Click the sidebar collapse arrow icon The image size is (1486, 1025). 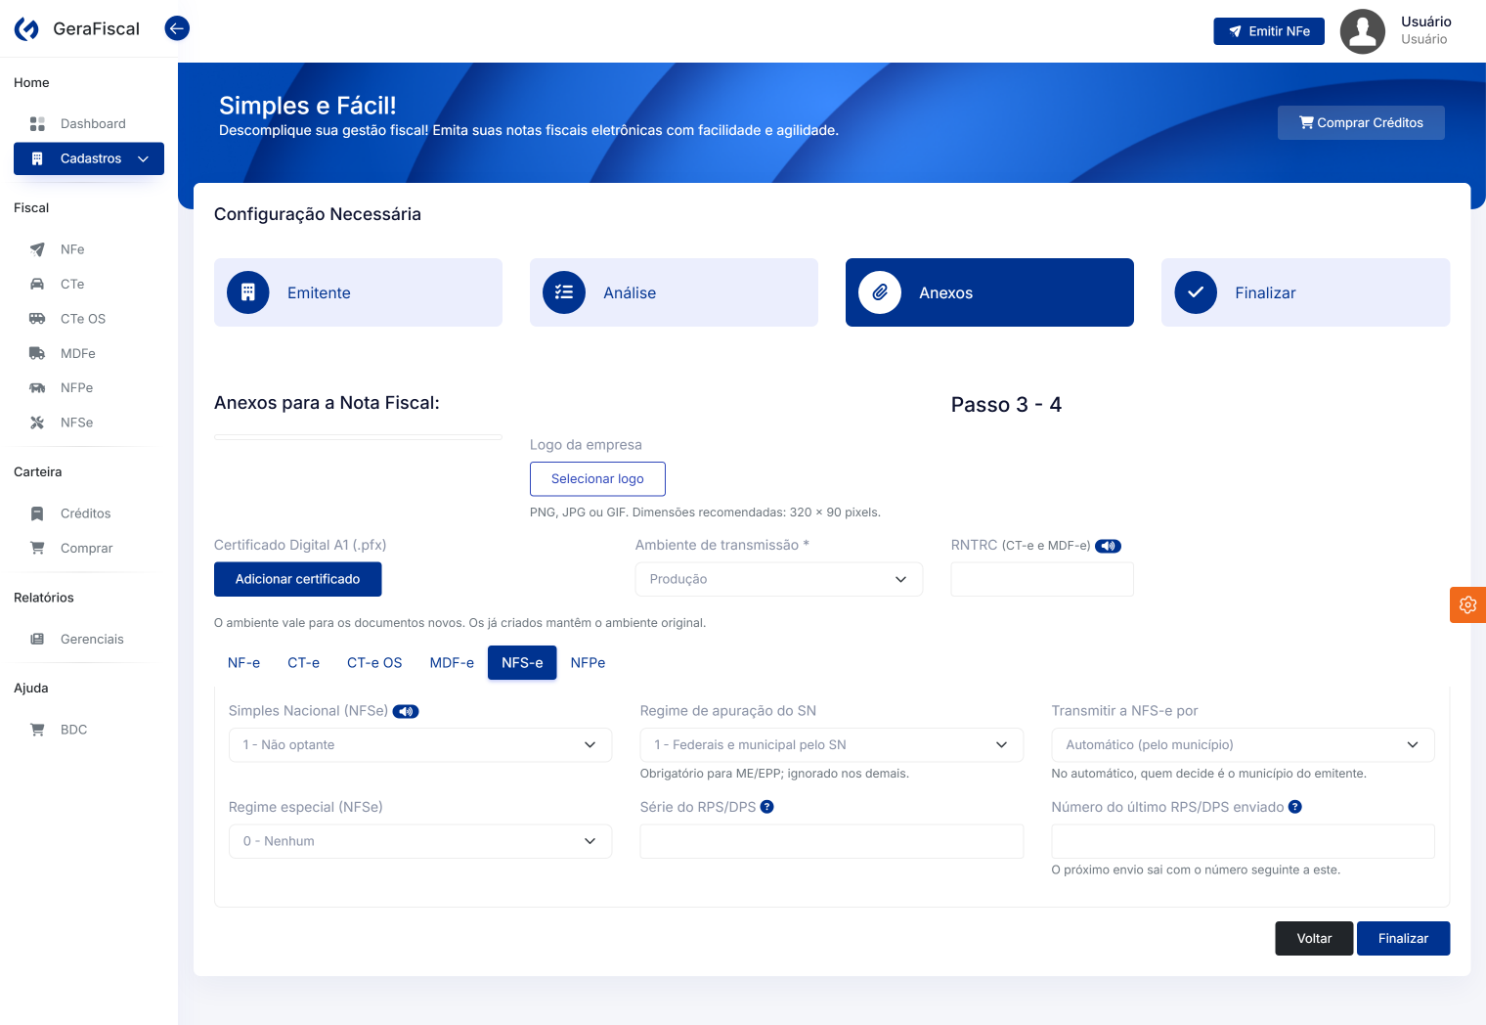tap(177, 28)
